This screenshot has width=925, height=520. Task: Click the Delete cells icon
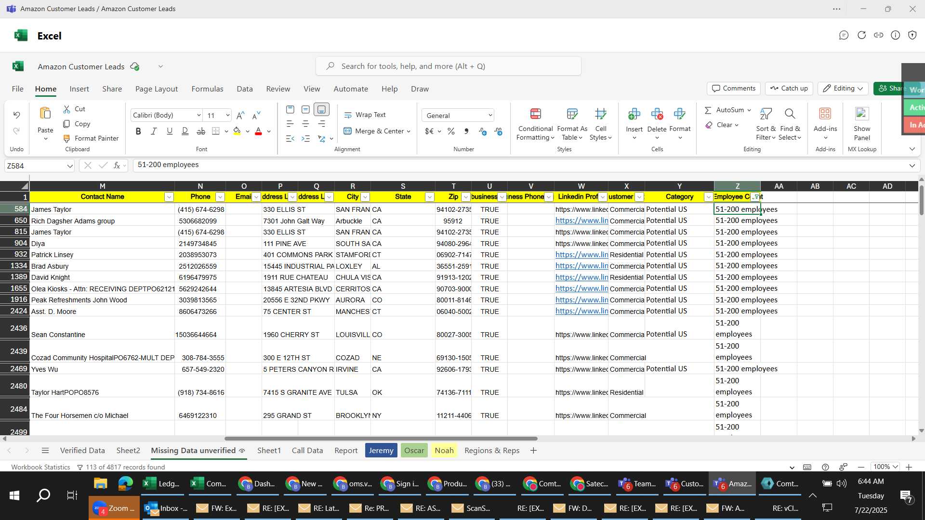click(657, 114)
